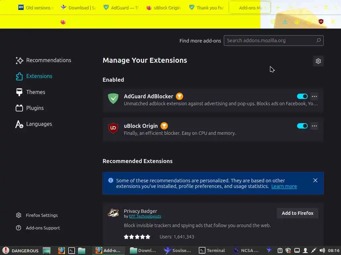Viewport: 341px width, 255px height.
Task: Click the network connection tray icon
Action: (313, 250)
